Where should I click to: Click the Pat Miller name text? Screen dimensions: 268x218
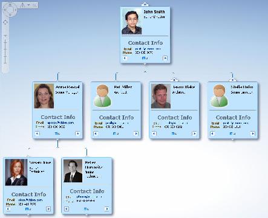(x=123, y=87)
